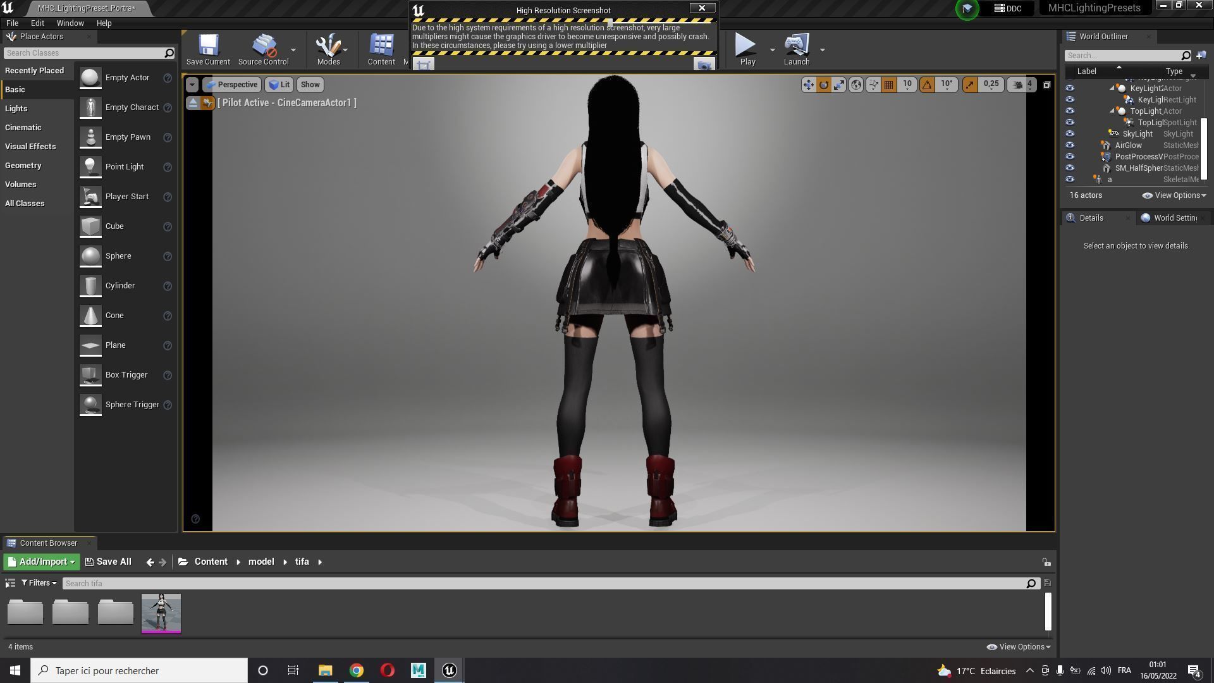Open the Filters dropdown in Content Browser
1214x683 pixels.
(x=39, y=583)
